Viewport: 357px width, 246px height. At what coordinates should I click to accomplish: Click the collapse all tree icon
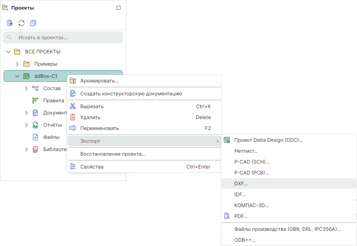(x=33, y=23)
